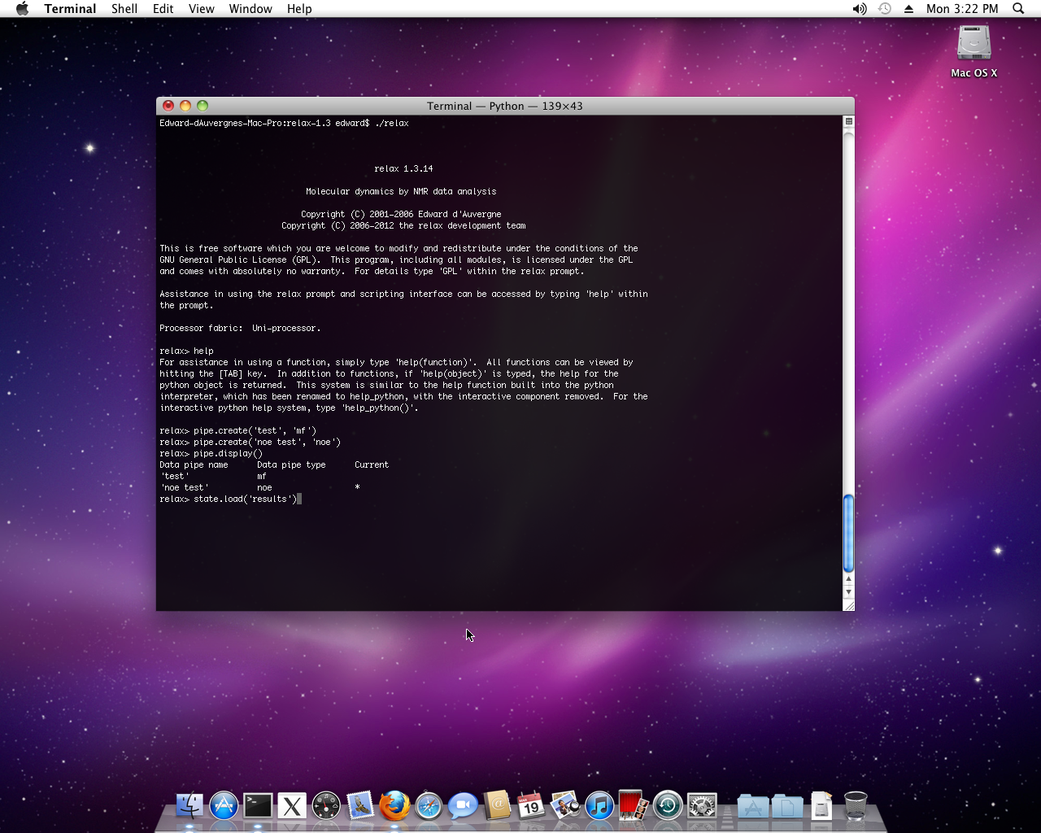
Task: Click the Terminal icon in Dock
Action: pyautogui.click(x=258, y=806)
